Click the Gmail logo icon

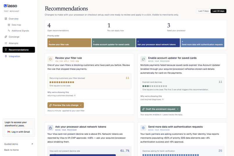[9, 132]
